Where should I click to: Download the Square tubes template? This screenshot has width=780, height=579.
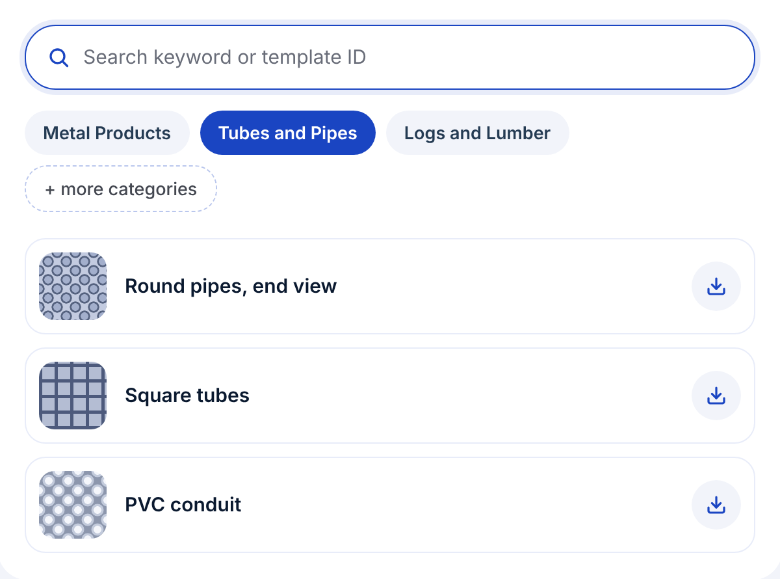[x=716, y=396]
